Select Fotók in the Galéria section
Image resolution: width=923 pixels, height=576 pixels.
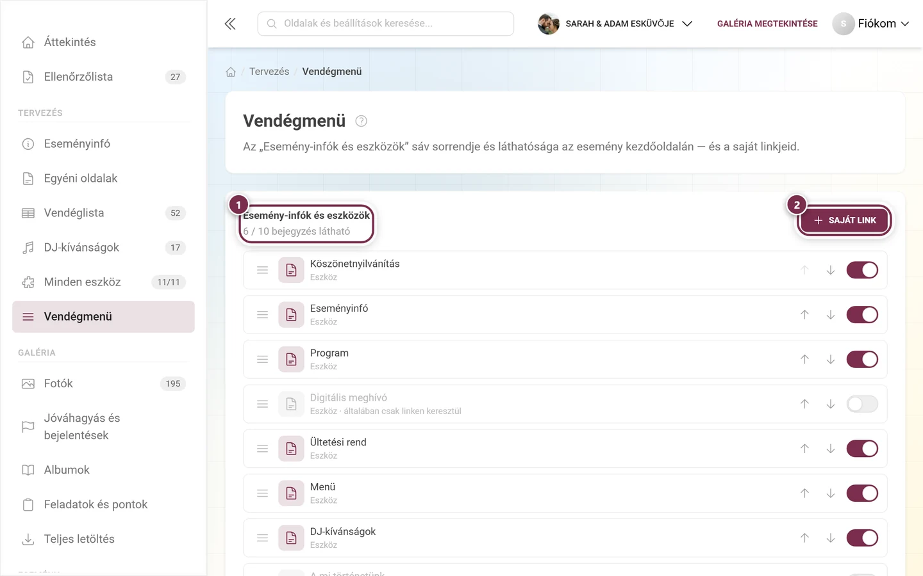point(103,384)
